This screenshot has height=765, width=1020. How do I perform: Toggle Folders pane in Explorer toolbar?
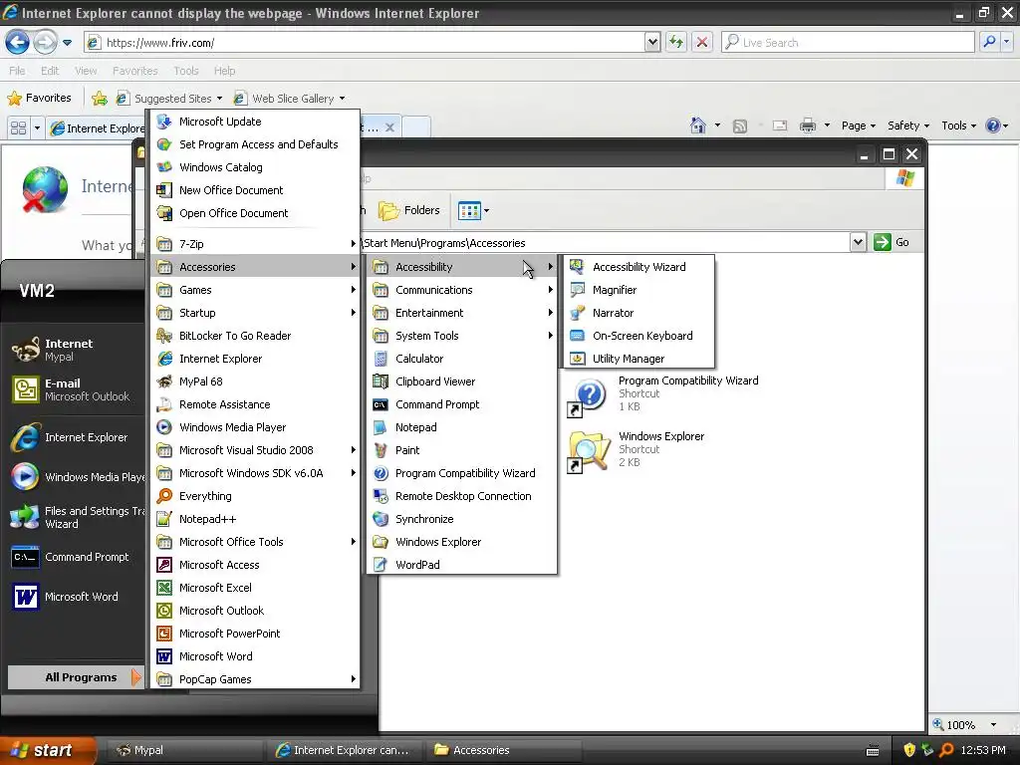pos(409,210)
